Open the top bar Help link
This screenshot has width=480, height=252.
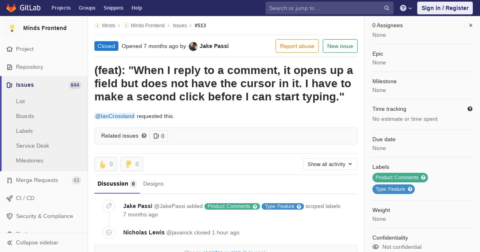click(x=137, y=8)
